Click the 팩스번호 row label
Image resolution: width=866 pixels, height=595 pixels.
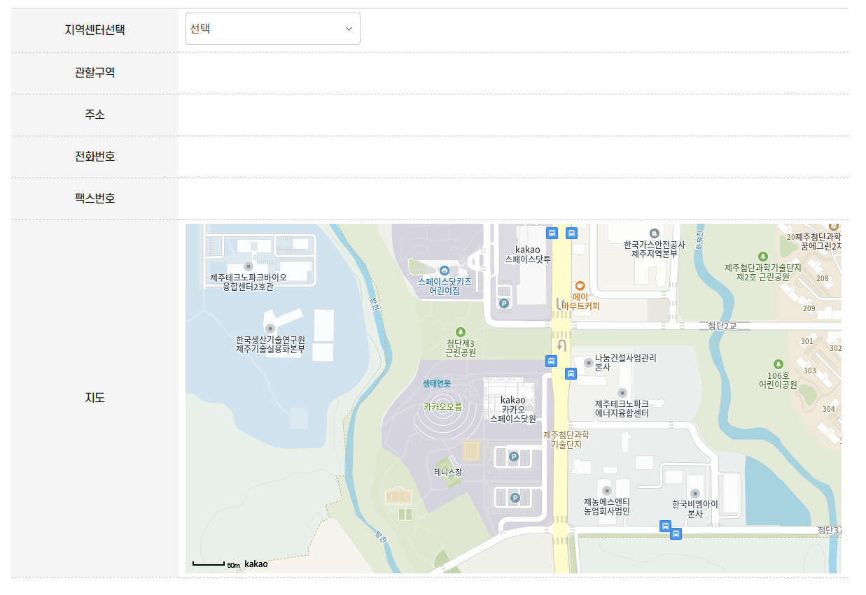point(95,199)
